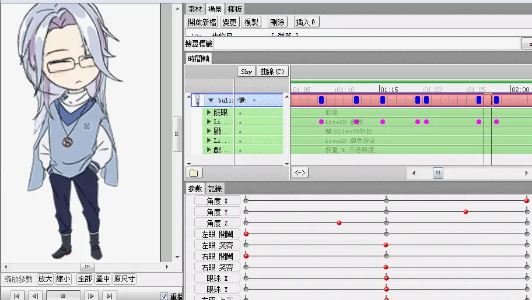532x300 pixels.
Task: Click the 全部 fit all button
Action: (x=85, y=279)
